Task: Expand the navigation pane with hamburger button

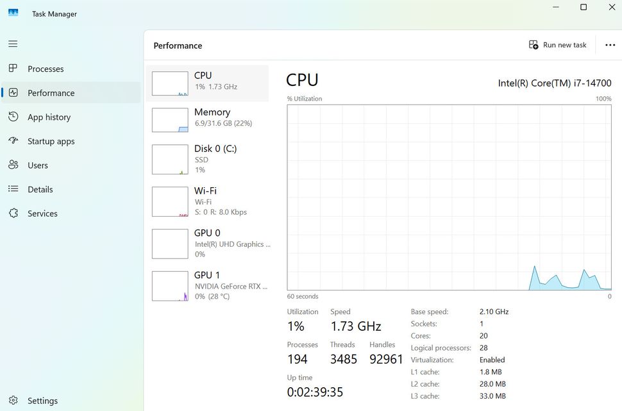Action: [x=13, y=44]
